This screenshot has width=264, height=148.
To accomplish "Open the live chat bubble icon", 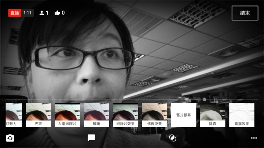I will 91,138.
